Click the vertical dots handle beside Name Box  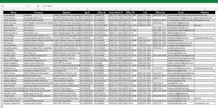tap(28, 6)
